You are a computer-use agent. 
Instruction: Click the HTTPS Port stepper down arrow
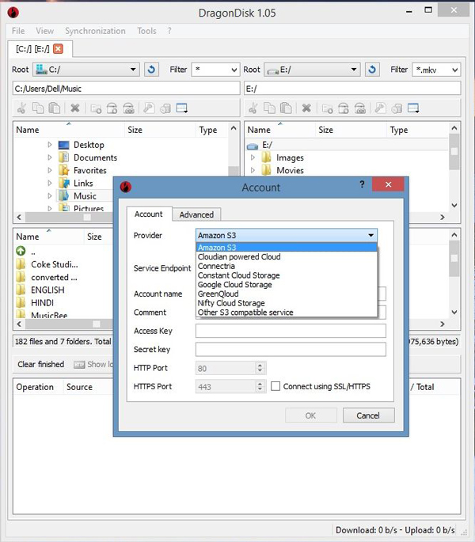260,389
